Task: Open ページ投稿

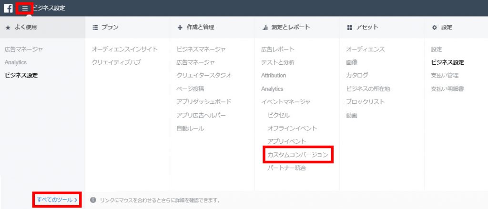Action: 190,89
